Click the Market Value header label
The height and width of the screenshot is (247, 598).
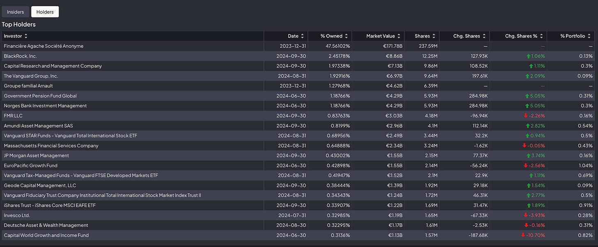380,36
